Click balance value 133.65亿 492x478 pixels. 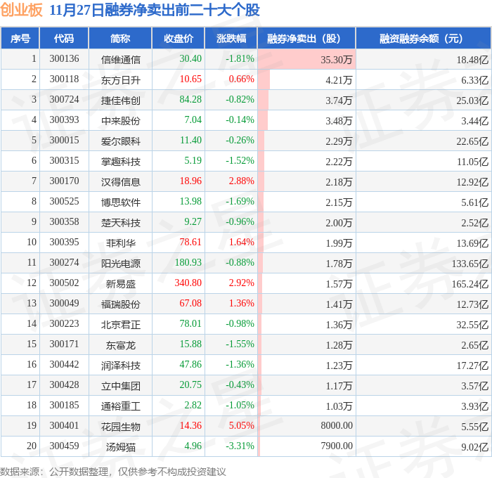(x=470, y=264)
